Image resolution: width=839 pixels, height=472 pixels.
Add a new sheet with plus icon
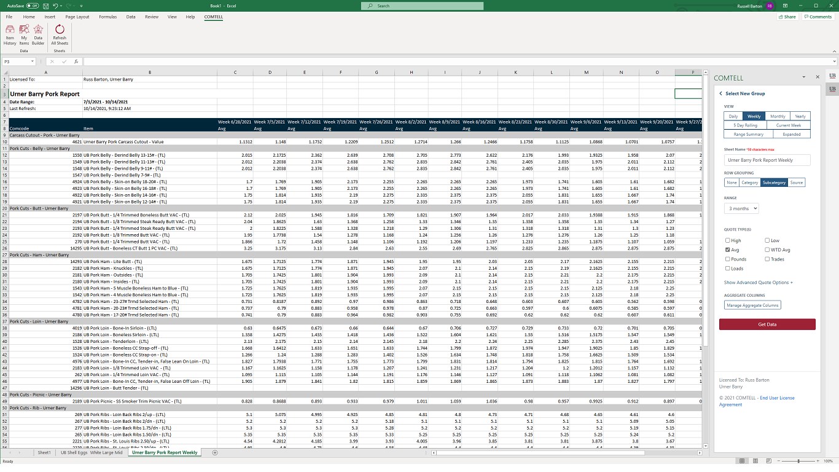click(x=215, y=452)
